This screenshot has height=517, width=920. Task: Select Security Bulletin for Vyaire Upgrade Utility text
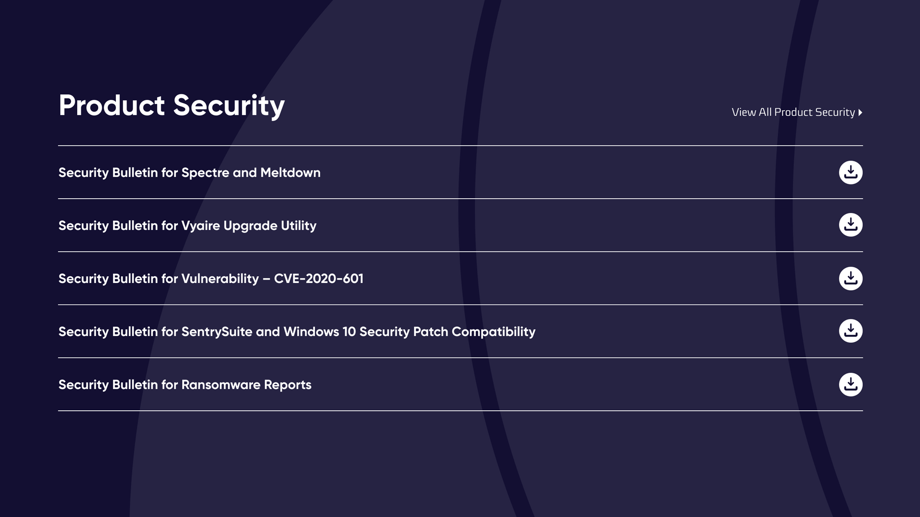187,225
